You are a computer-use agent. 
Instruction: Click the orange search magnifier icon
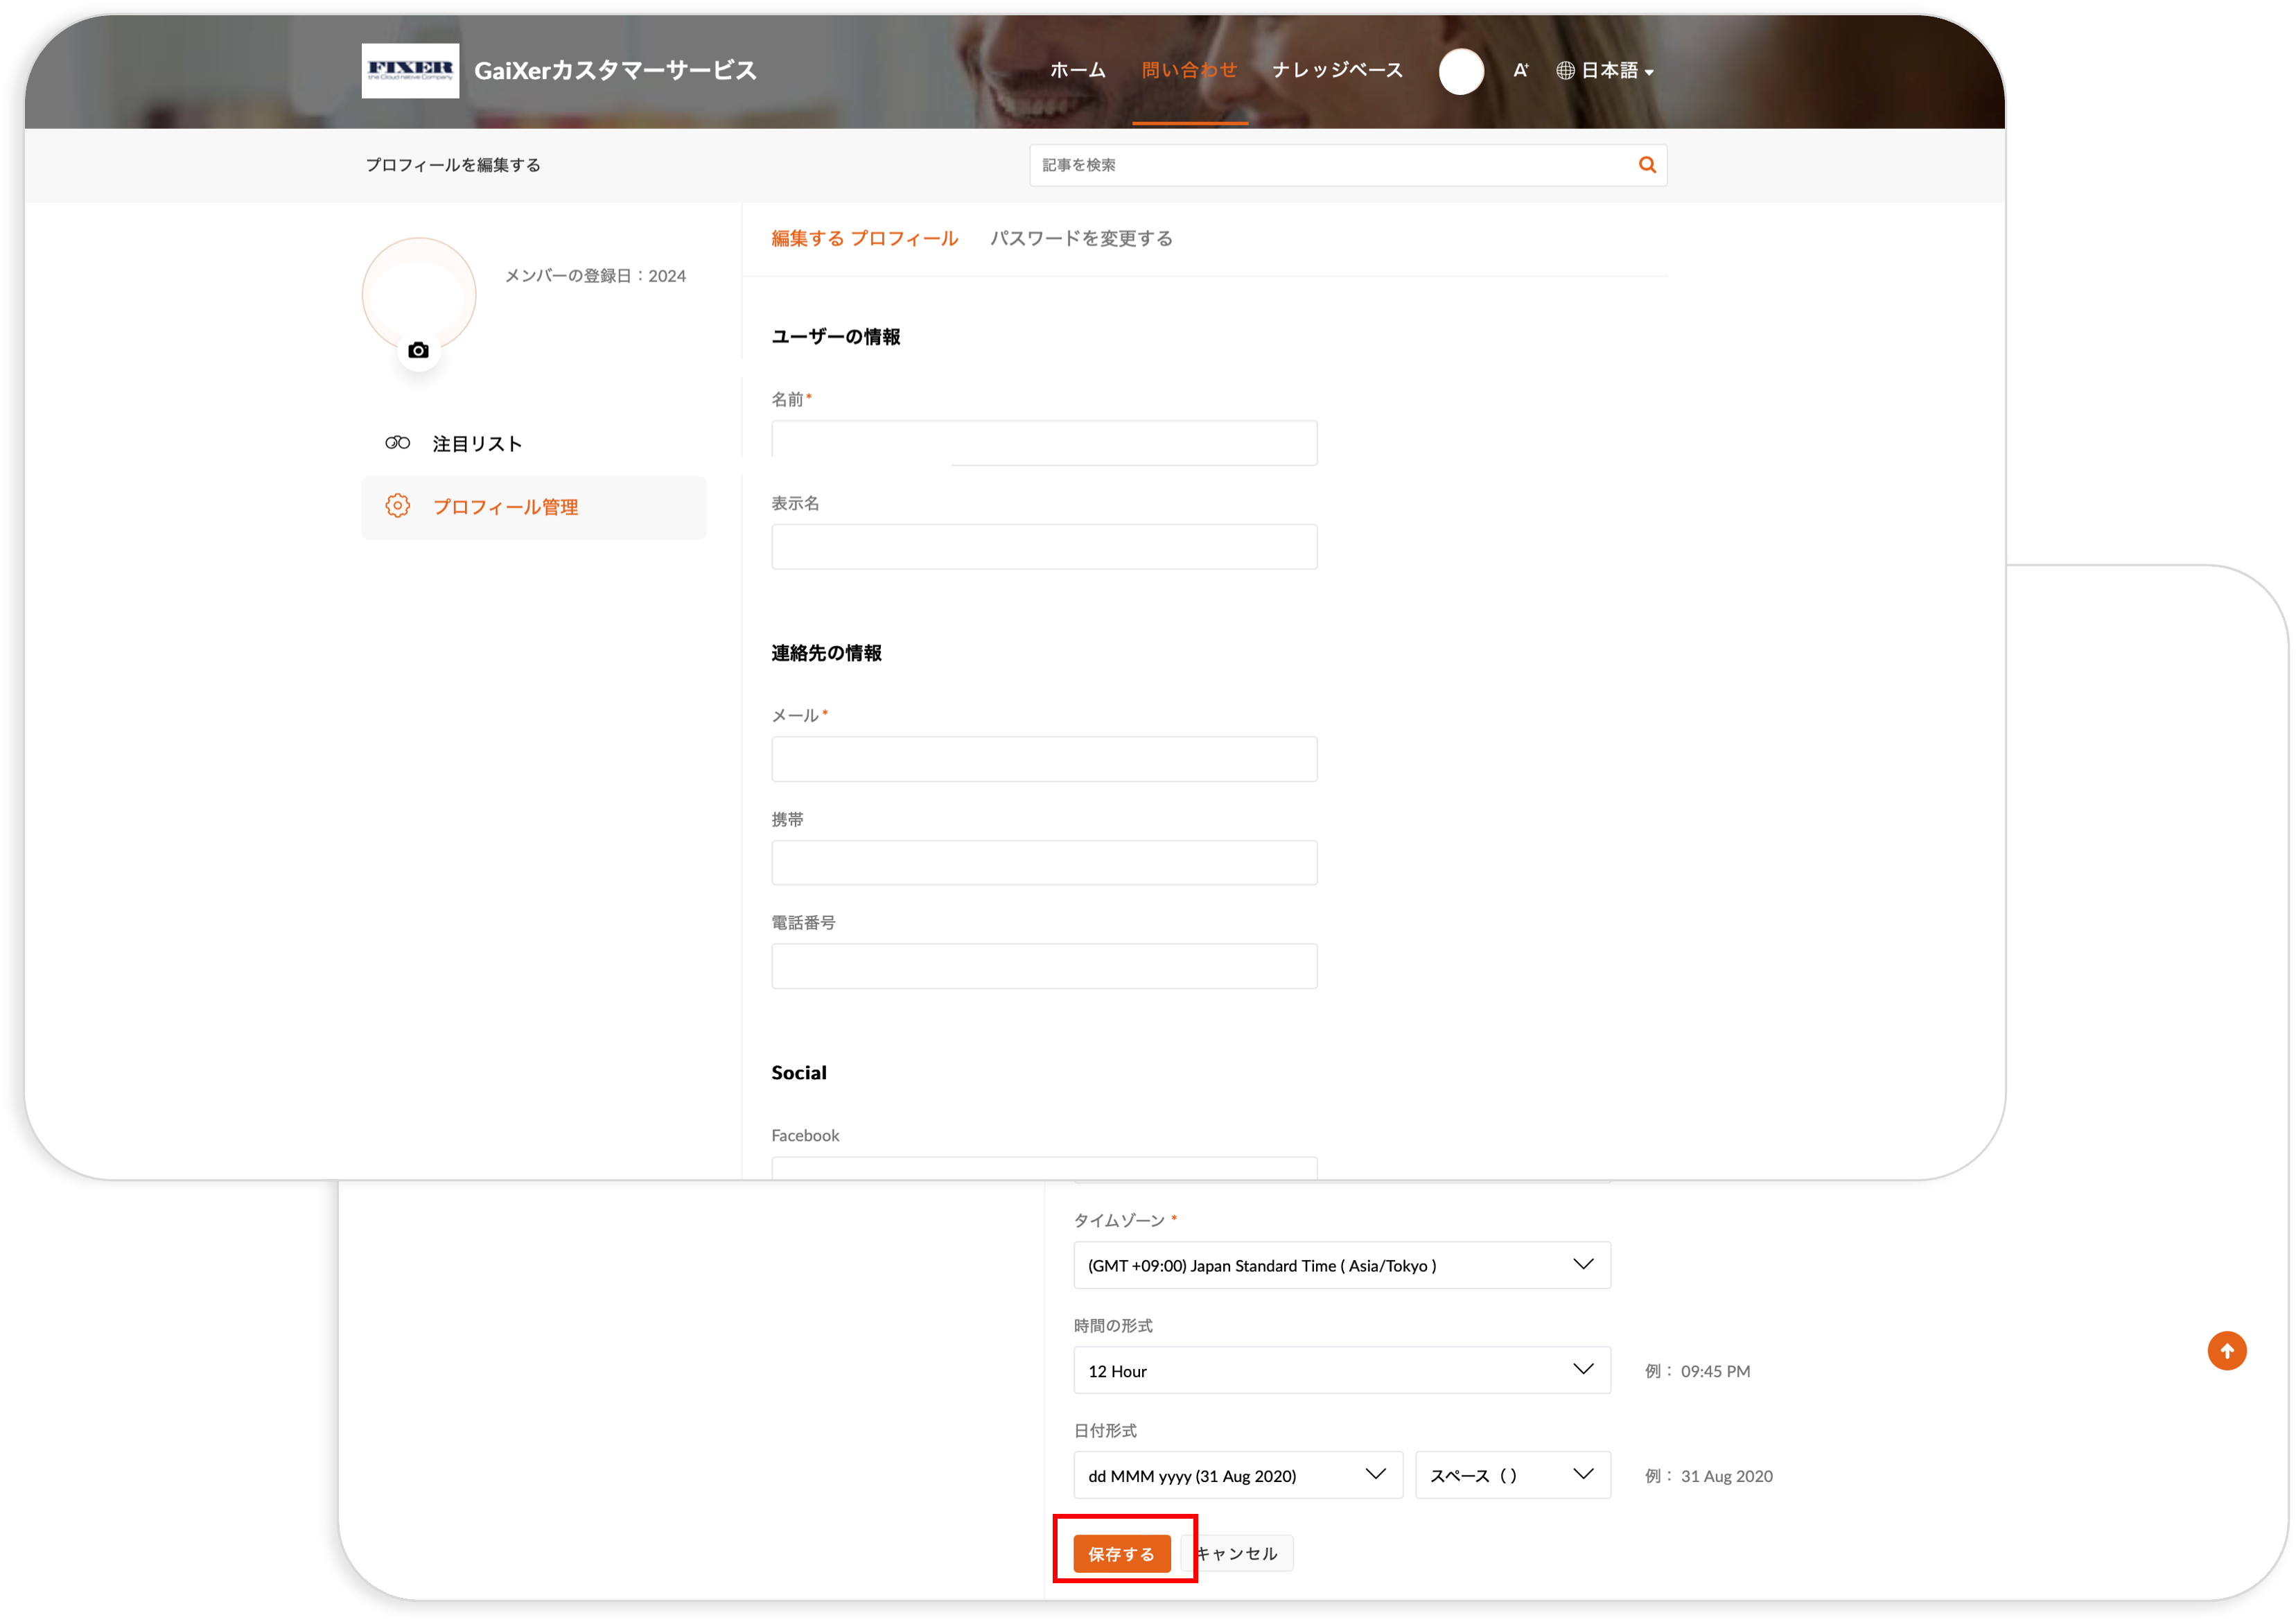pos(1647,165)
